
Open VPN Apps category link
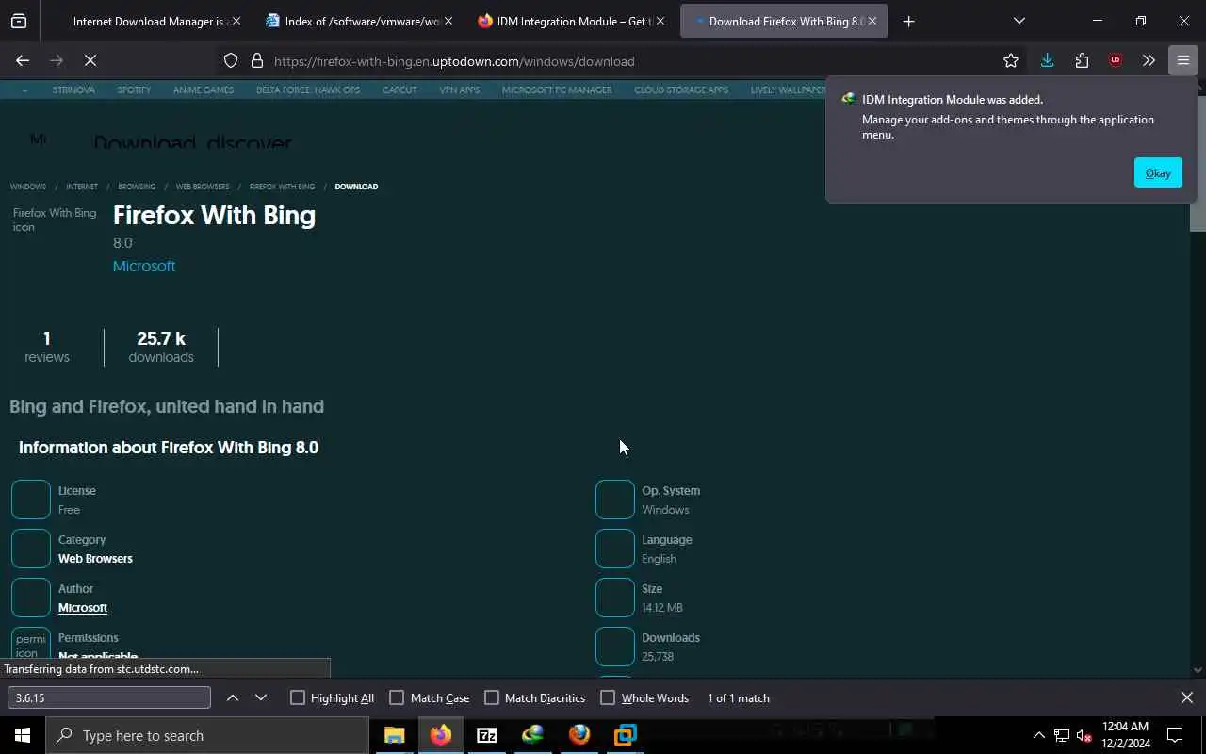(x=460, y=90)
